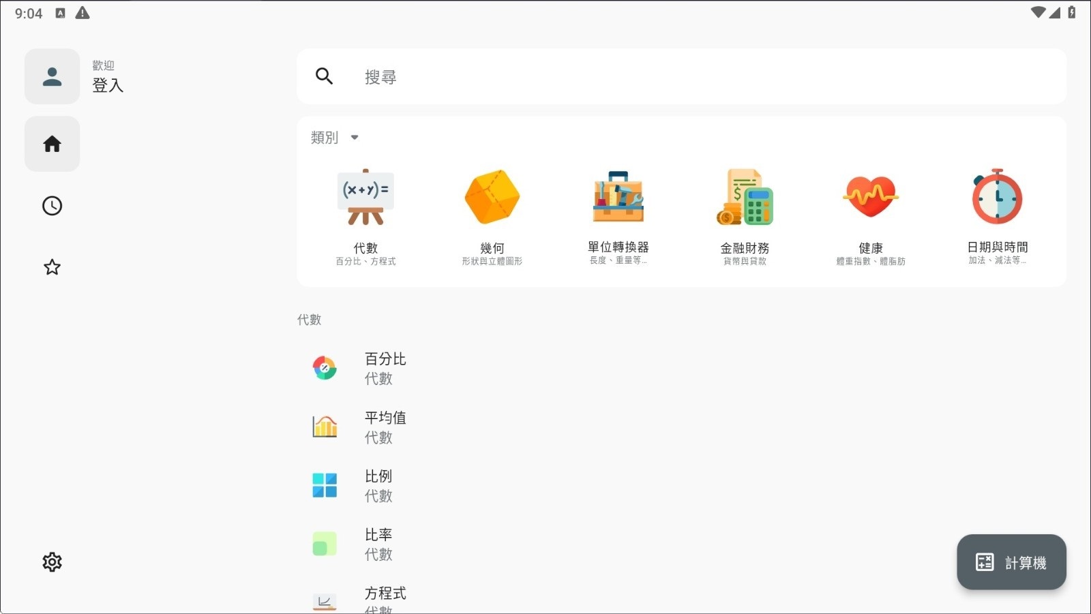Open the 平均值 average calculator
The image size is (1091, 614).
(x=385, y=427)
